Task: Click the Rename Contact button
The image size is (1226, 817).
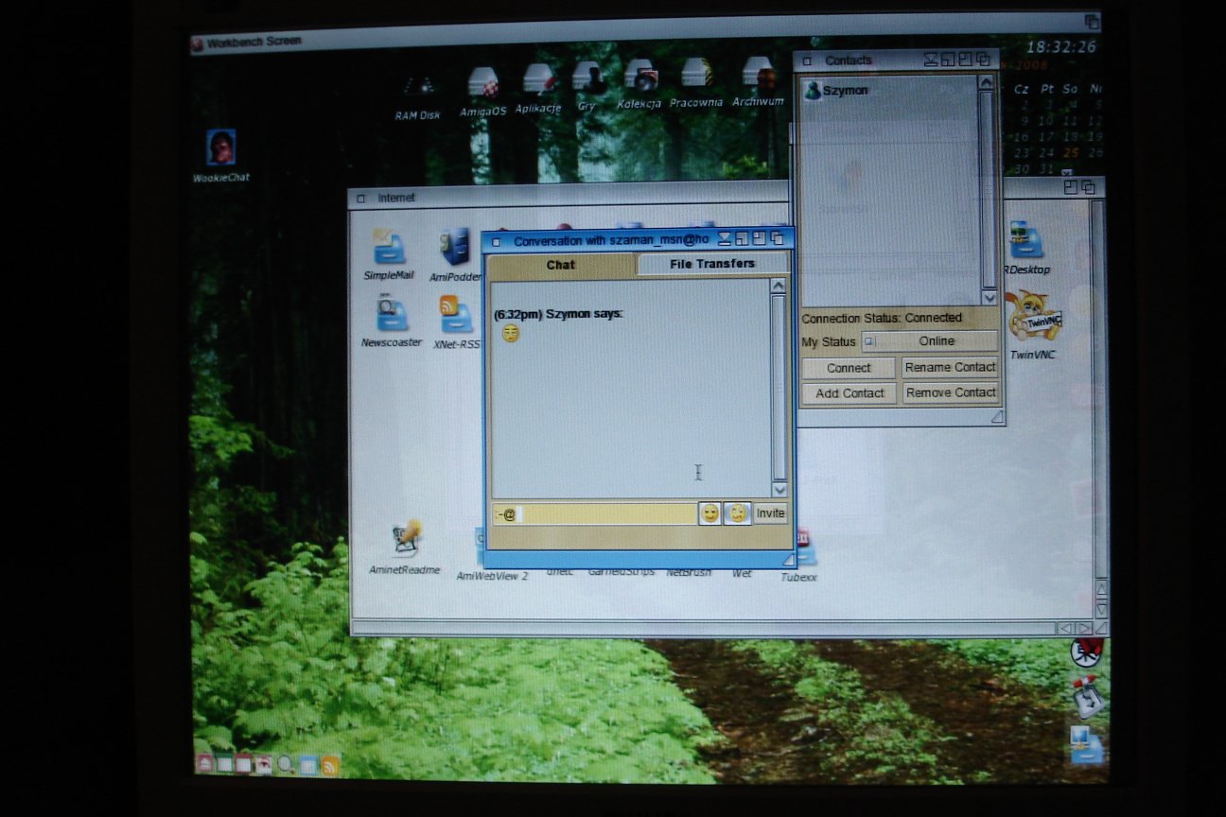Action: point(950,367)
